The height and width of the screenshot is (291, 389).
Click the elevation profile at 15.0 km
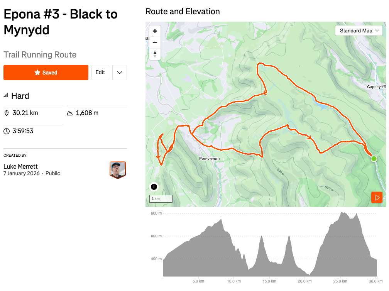coord(270,262)
